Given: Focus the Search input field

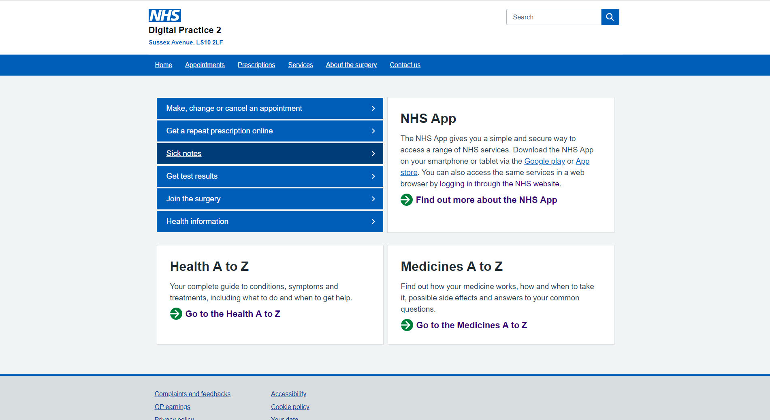Looking at the screenshot, I should (553, 17).
